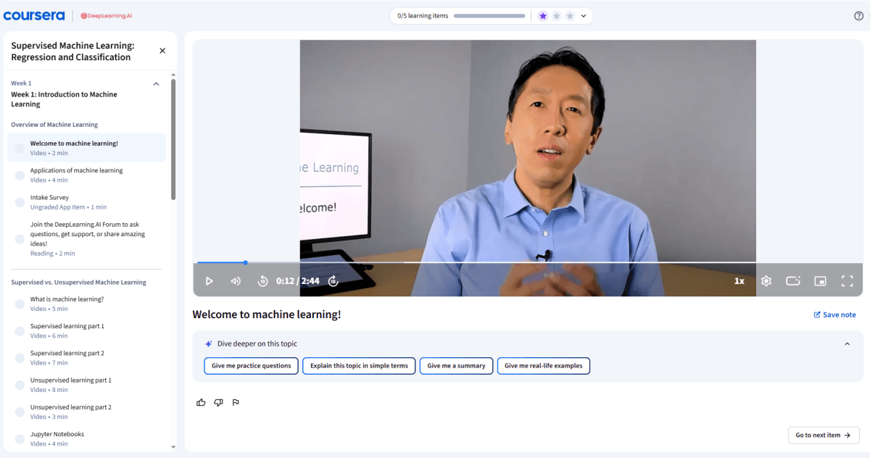
Task: Save note for this video
Action: tap(834, 315)
